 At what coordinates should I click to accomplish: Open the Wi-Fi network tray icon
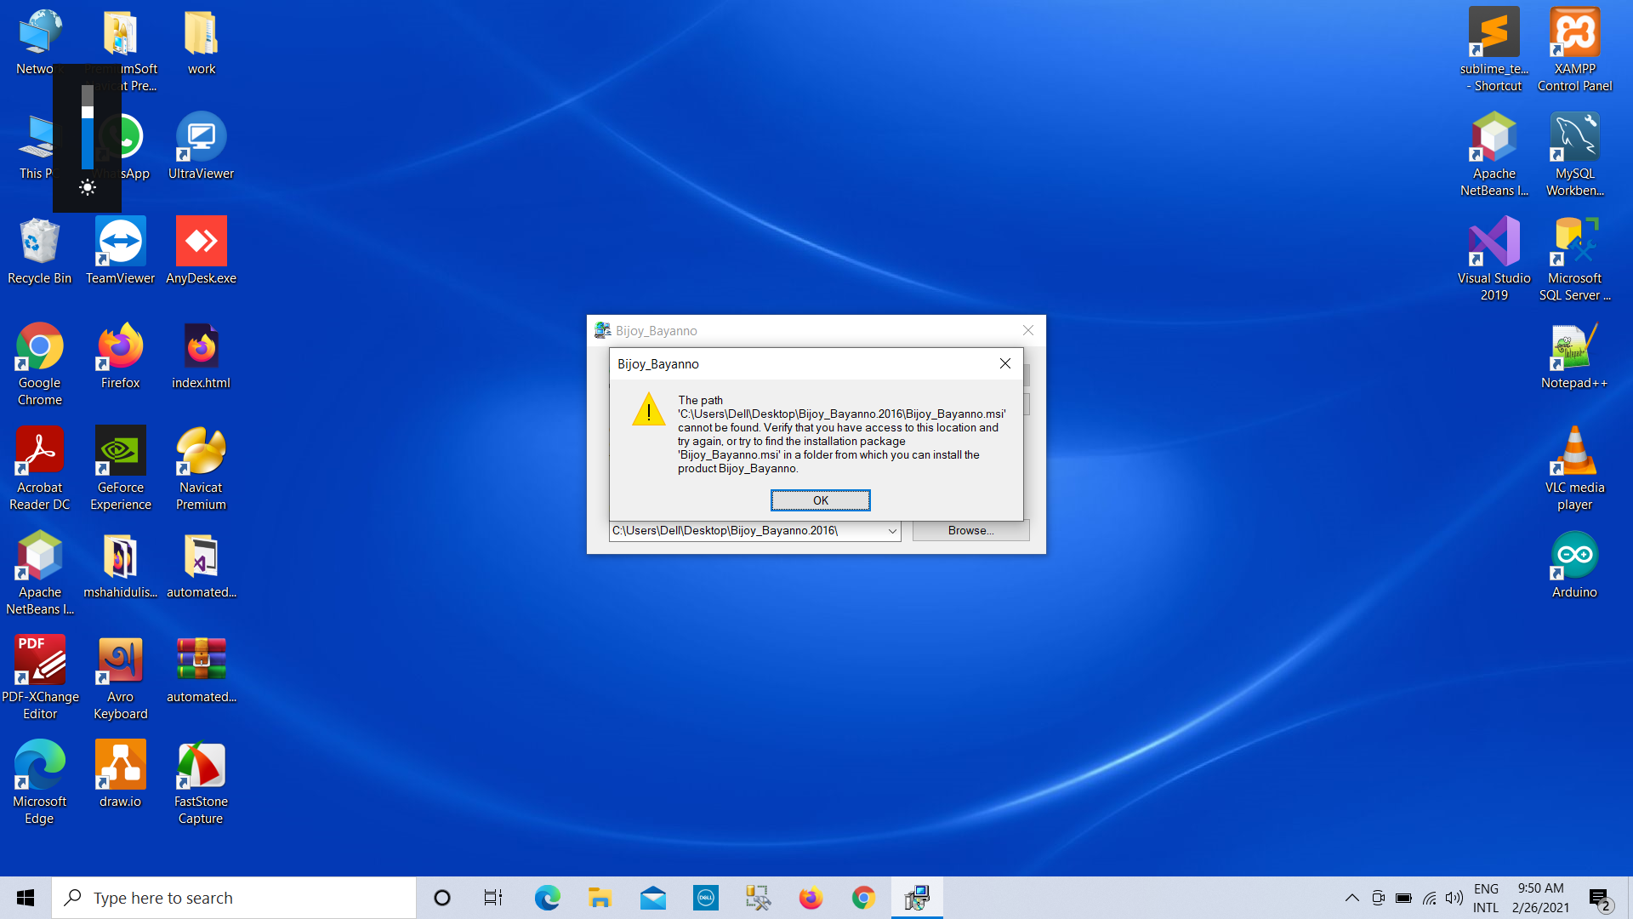click(x=1429, y=898)
